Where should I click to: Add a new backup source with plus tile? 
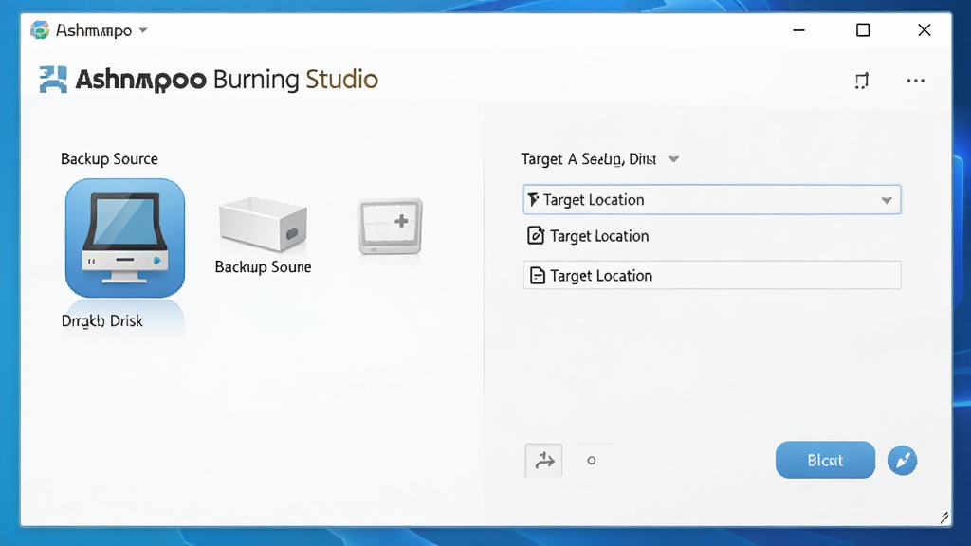pos(390,226)
